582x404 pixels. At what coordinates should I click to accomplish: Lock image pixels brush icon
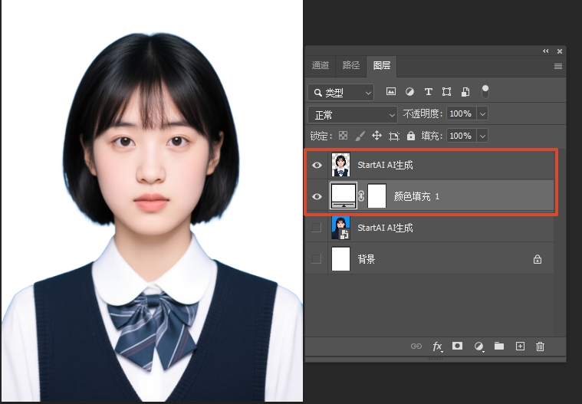coord(360,136)
